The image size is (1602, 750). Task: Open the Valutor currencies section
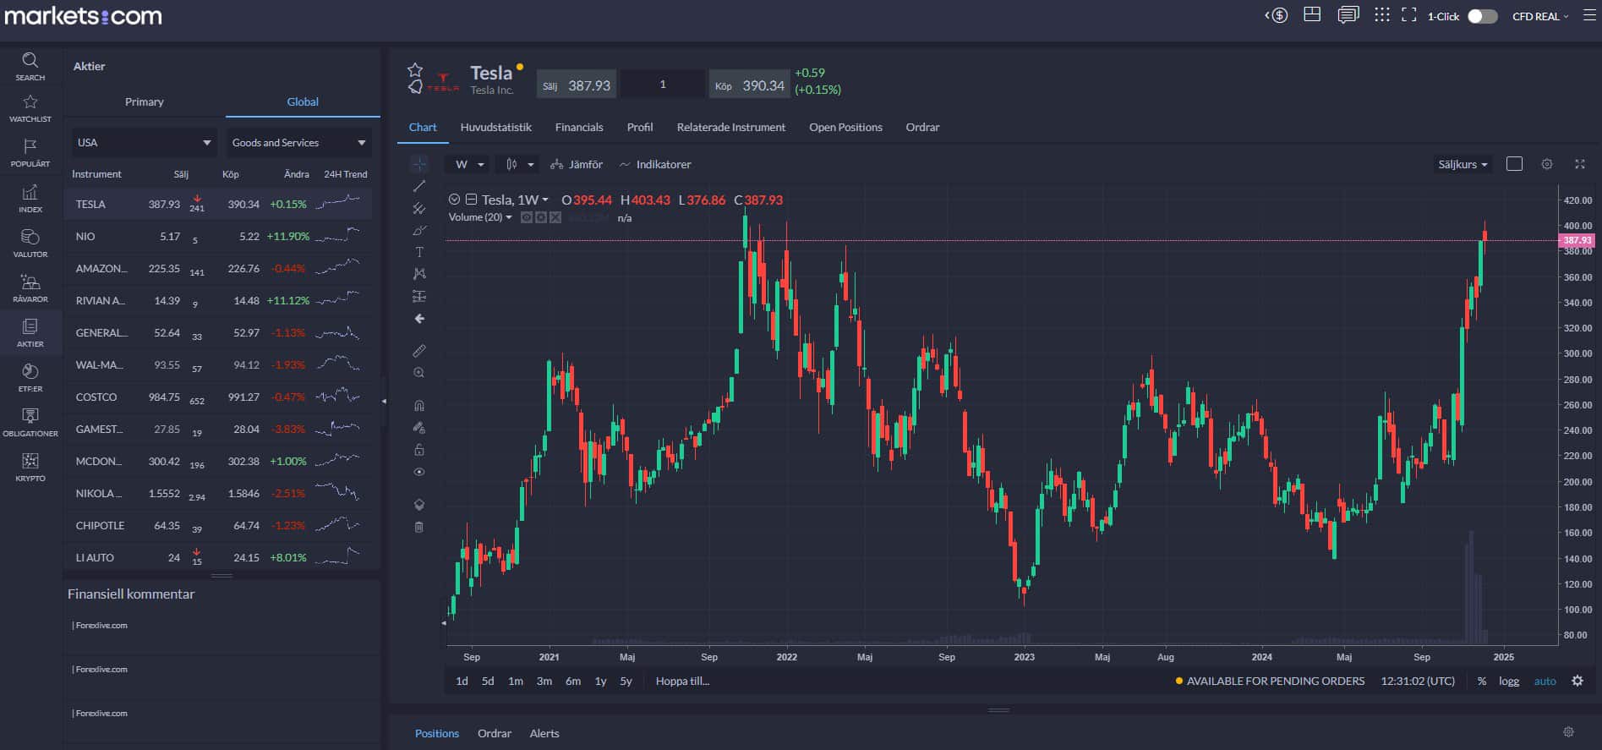(x=30, y=244)
